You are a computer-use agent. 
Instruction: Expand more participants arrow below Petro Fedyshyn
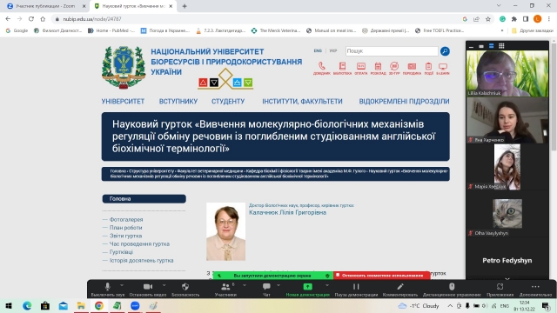(507, 278)
